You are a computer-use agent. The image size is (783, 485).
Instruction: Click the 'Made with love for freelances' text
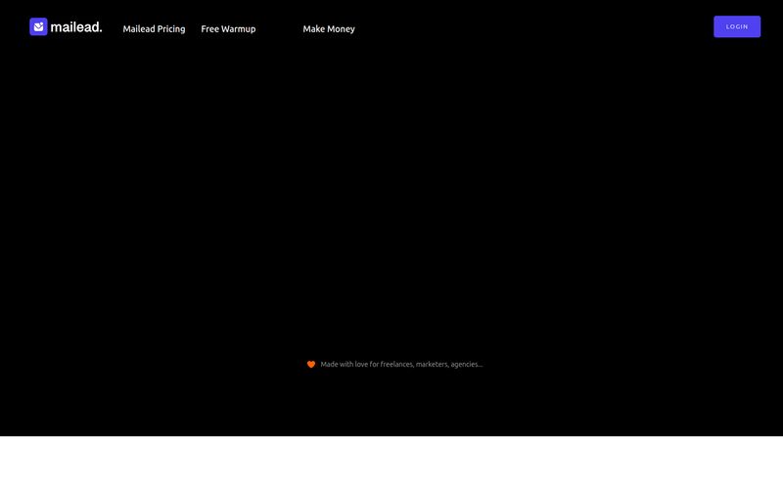click(x=401, y=365)
